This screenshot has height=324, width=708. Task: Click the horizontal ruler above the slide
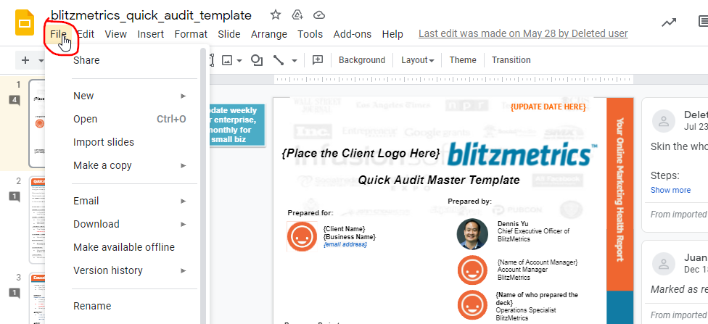coord(453,80)
